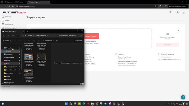Go back in File Explorer
The image size is (189, 106).
click(x=3, y=36)
